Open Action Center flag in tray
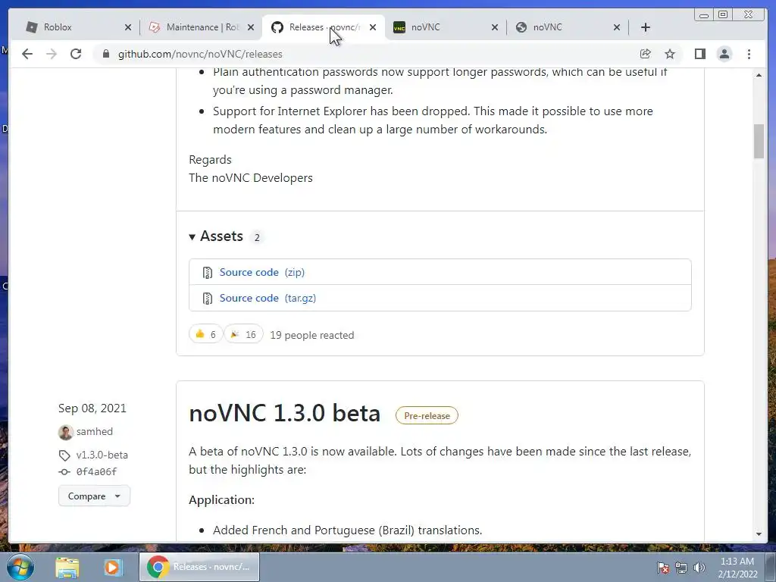The image size is (776, 582). click(663, 568)
